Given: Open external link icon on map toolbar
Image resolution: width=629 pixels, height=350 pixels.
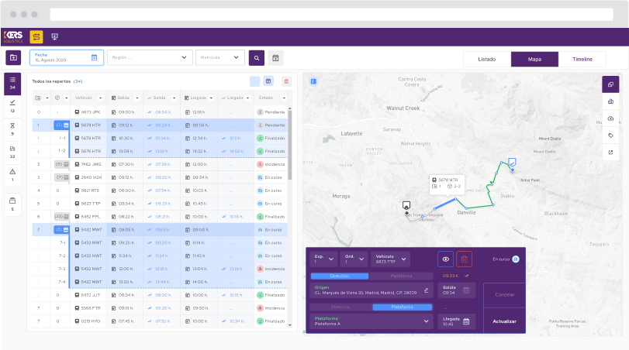Looking at the screenshot, I should 610,153.
